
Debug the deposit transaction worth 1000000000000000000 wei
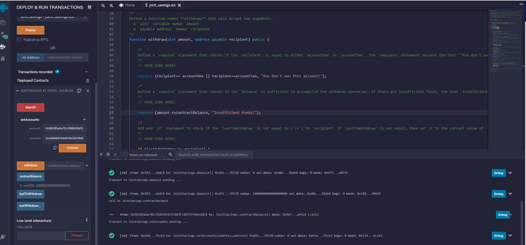498,194
